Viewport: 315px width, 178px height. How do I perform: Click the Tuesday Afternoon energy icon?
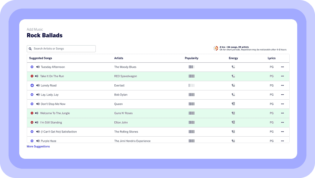pos(233,67)
